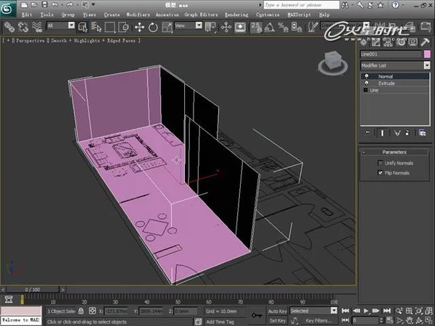This screenshot has height=326, width=435.
Task: Open the Modifiers menu
Action: (138, 14)
